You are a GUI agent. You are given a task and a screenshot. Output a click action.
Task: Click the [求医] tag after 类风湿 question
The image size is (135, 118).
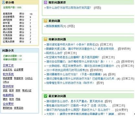tap(97, 8)
